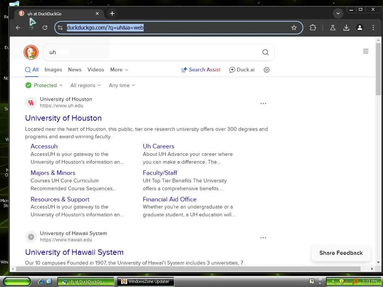Open Search Assist
The height and width of the screenshot is (287, 383).
[201, 70]
